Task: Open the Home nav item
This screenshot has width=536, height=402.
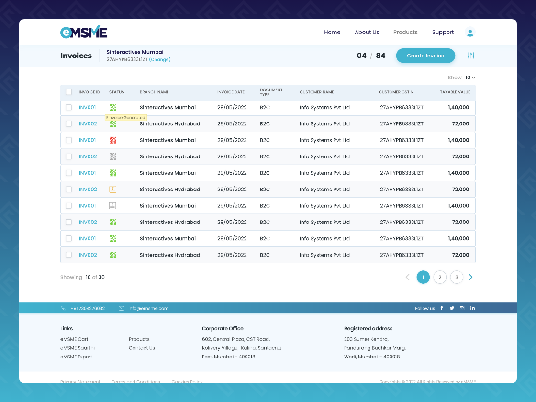Action: point(332,32)
